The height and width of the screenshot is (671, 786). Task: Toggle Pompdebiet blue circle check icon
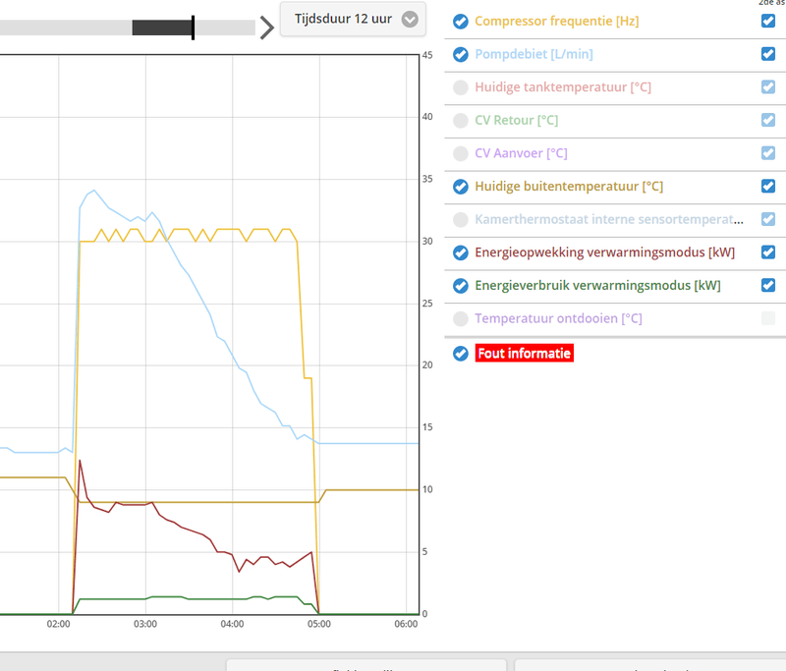460,54
